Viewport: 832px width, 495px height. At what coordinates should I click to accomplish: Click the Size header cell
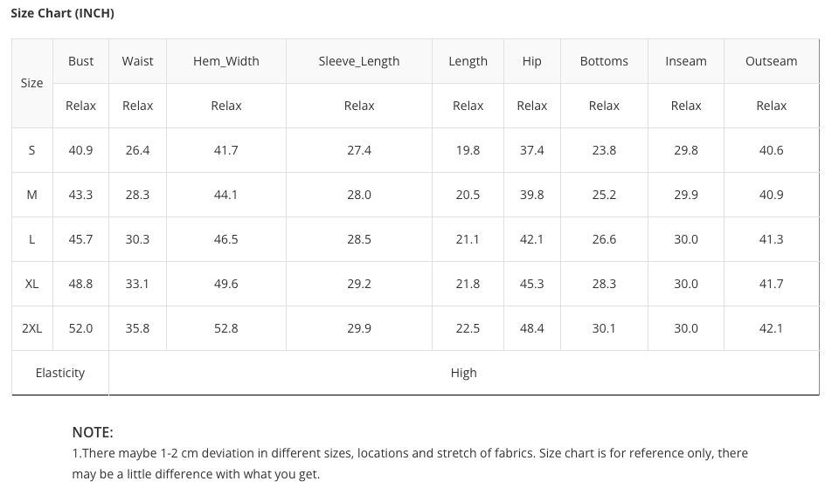[31, 83]
